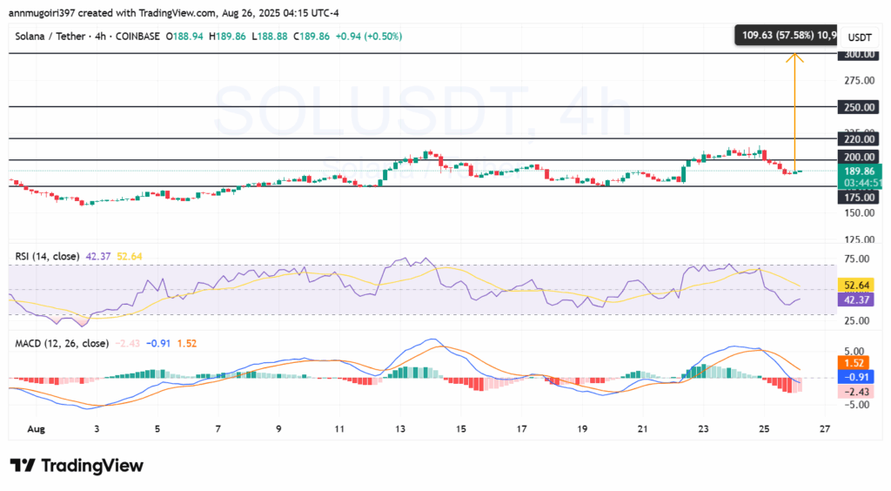This screenshot has height=491, width=891.
Task: Click date 9 on the time axis
Action: coord(278,429)
